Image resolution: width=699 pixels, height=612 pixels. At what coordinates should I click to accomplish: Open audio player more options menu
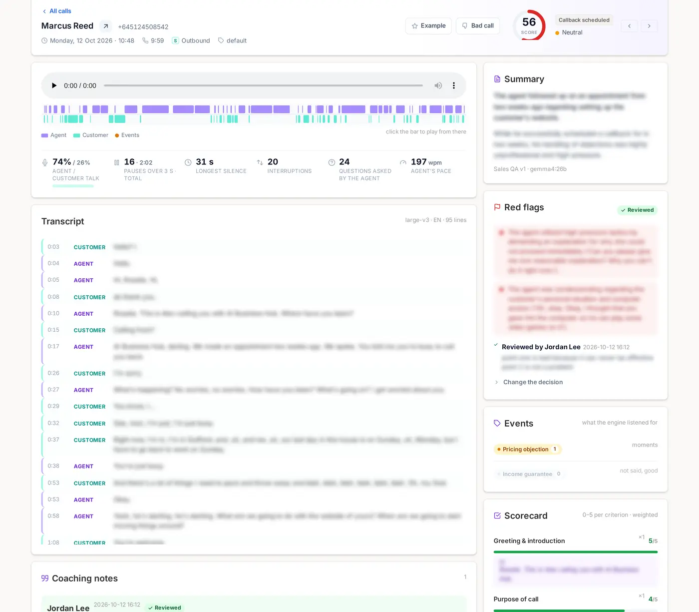(454, 85)
